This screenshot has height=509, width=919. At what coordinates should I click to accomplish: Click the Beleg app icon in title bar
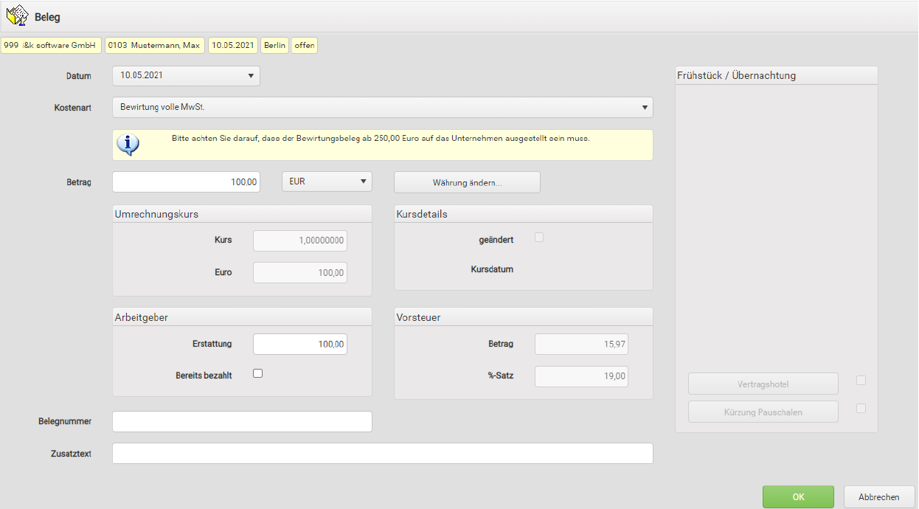[x=16, y=16]
